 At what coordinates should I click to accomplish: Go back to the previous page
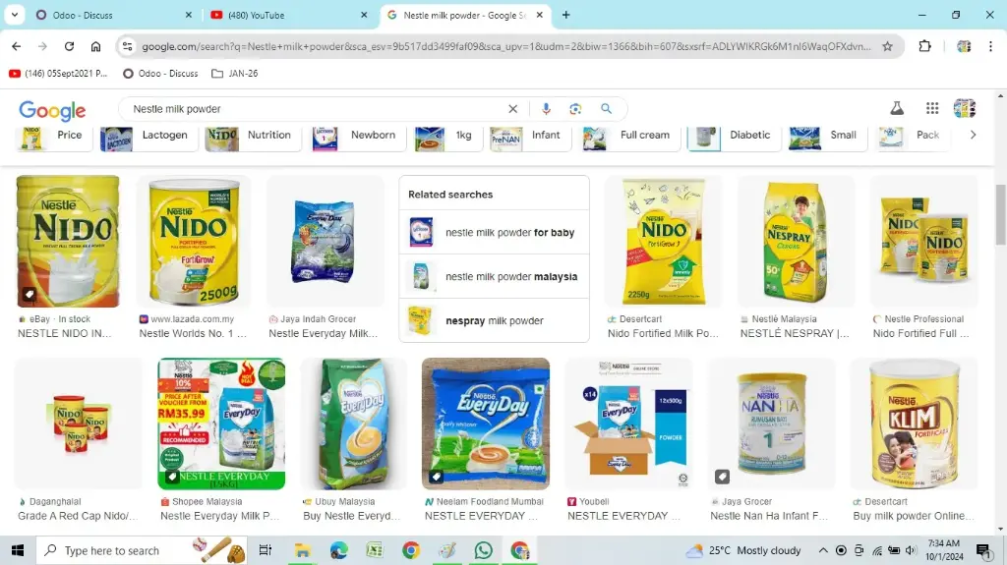pyautogui.click(x=16, y=46)
